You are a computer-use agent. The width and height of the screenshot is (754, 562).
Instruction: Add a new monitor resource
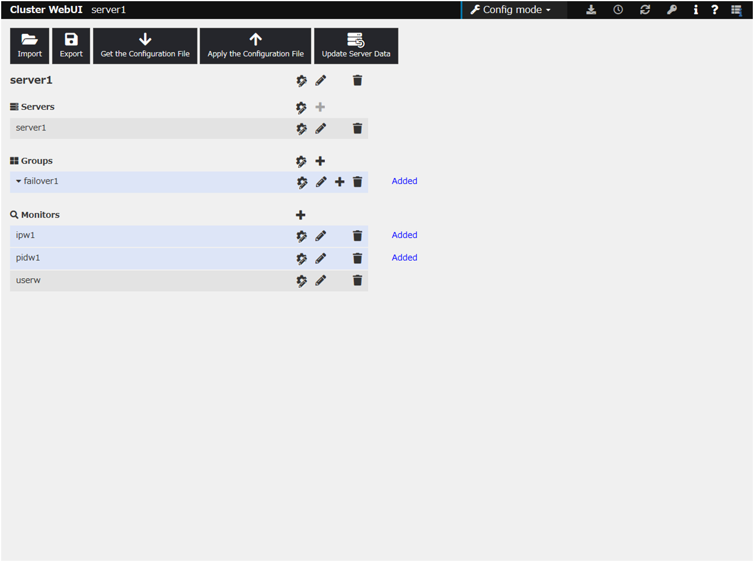point(301,215)
